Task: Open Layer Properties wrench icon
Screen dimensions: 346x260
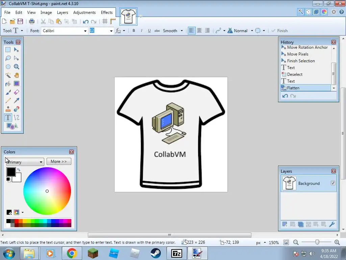Action: click(x=332, y=224)
